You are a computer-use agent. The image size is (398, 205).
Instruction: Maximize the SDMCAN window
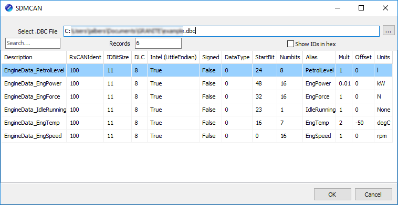[361, 8]
